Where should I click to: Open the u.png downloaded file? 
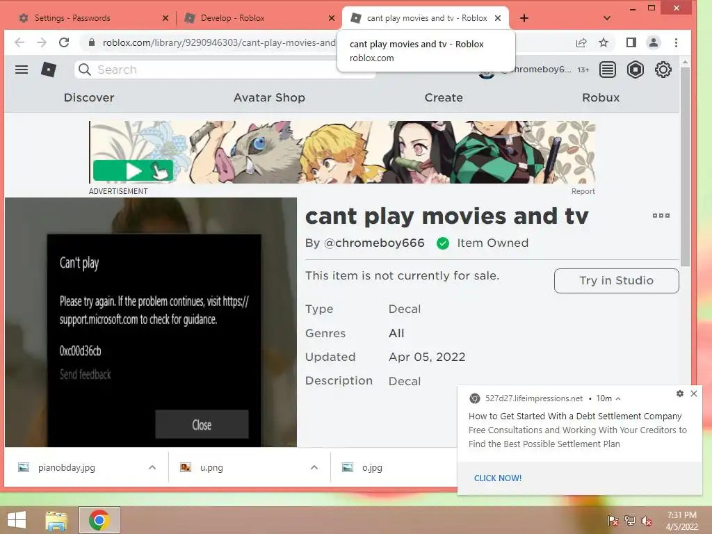211,467
